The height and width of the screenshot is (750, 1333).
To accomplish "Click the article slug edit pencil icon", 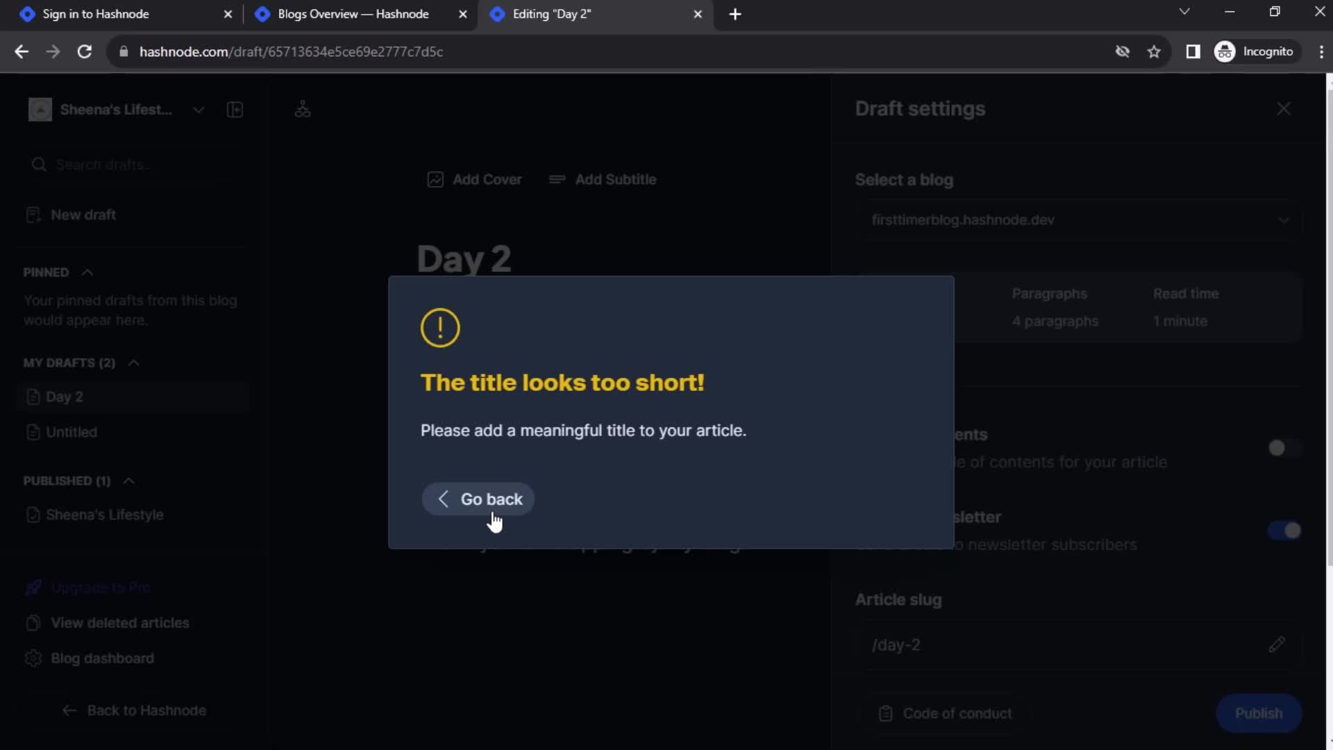I will point(1278,644).
